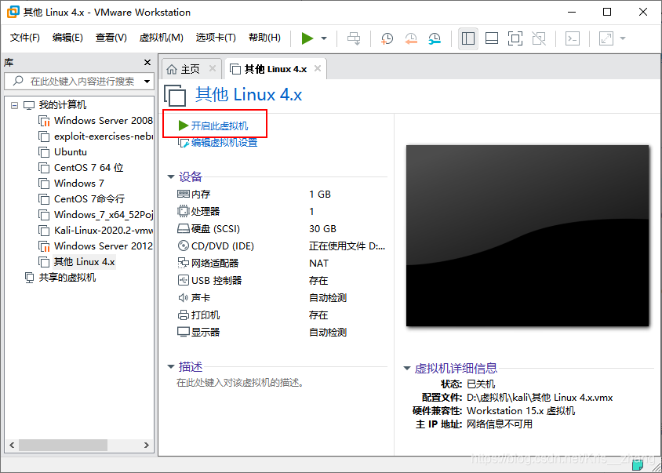Click the green power-on toolbar button
662x473 pixels.
point(307,38)
